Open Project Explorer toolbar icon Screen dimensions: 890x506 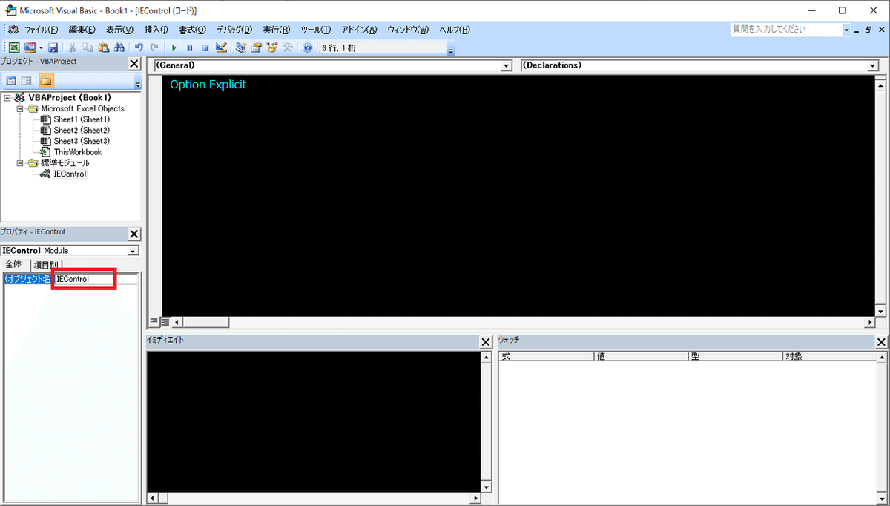[x=240, y=47]
